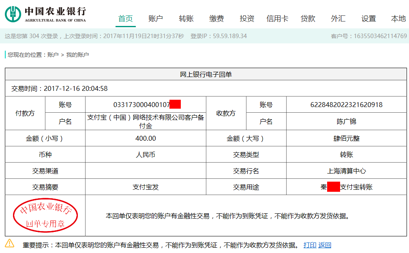Open the 外汇 foreign exchange menu
The image size is (409, 253).
coord(337,18)
